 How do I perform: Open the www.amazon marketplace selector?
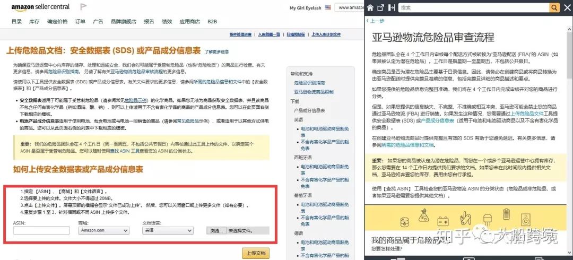click(x=350, y=7)
